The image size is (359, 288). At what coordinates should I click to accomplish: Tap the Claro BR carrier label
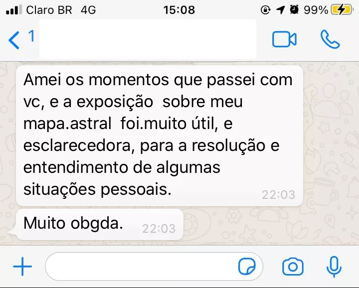(x=49, y=10)
